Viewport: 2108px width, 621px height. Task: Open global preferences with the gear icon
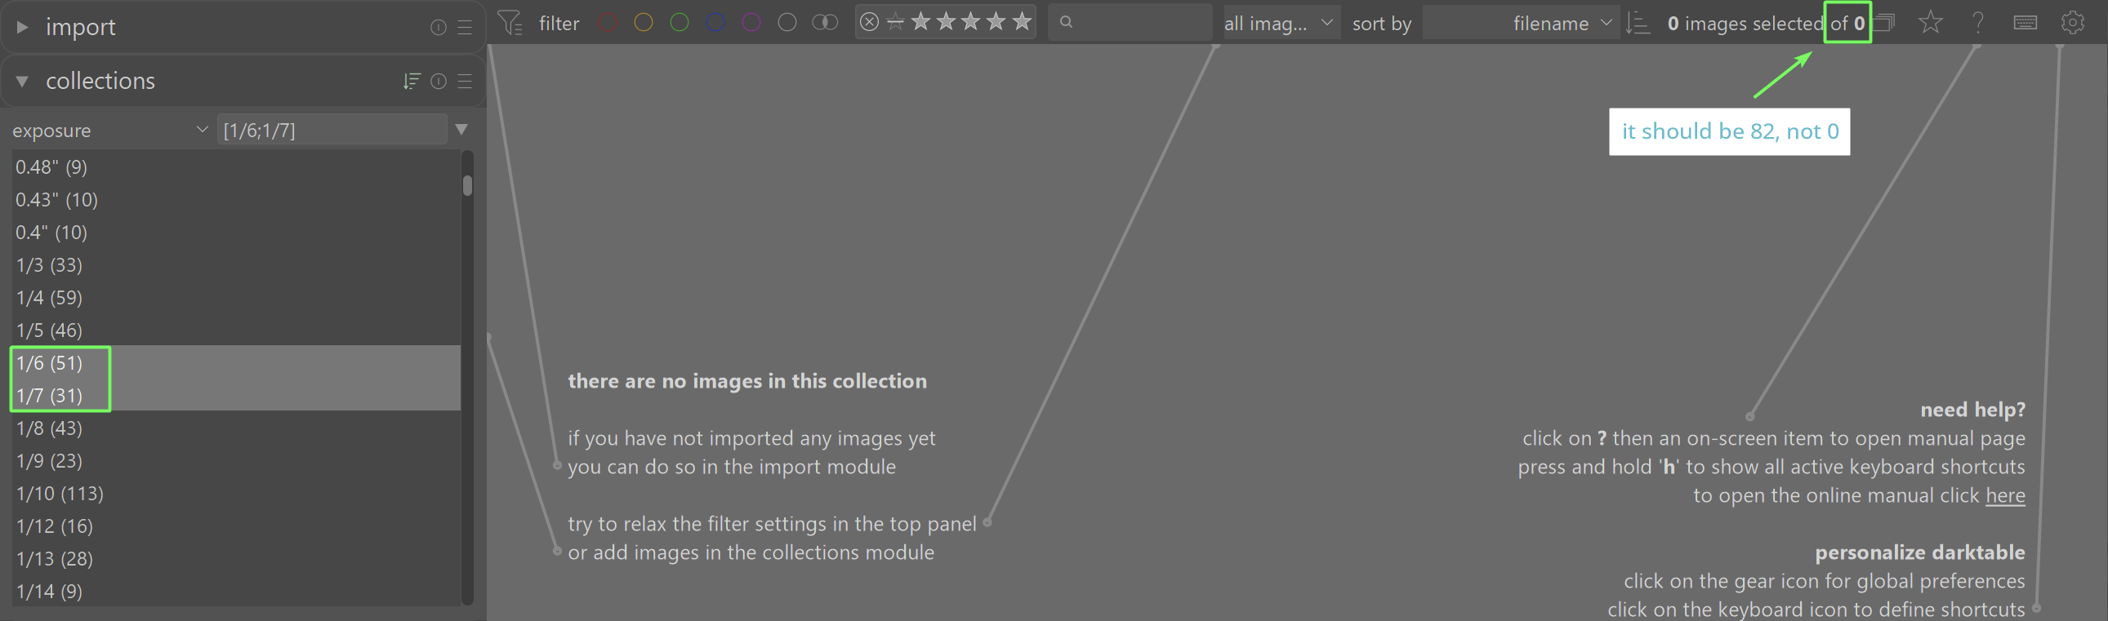(2072, 23)
